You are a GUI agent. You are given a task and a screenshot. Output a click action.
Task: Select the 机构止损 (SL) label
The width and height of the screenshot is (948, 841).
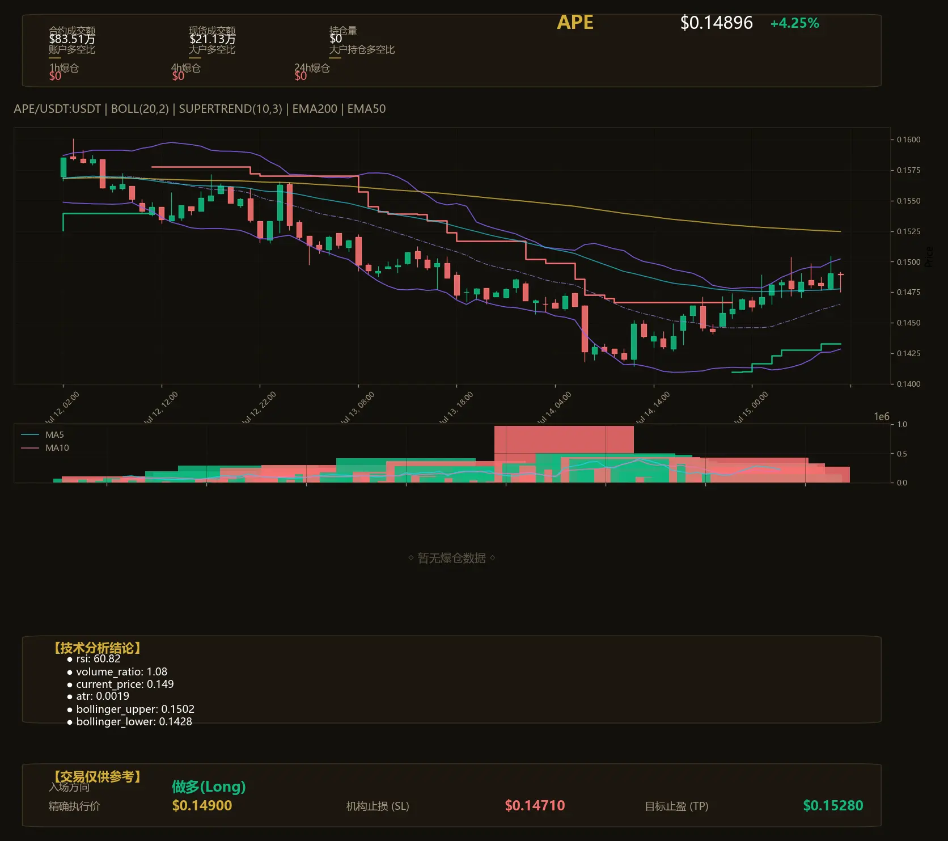(x=378, y=806)
